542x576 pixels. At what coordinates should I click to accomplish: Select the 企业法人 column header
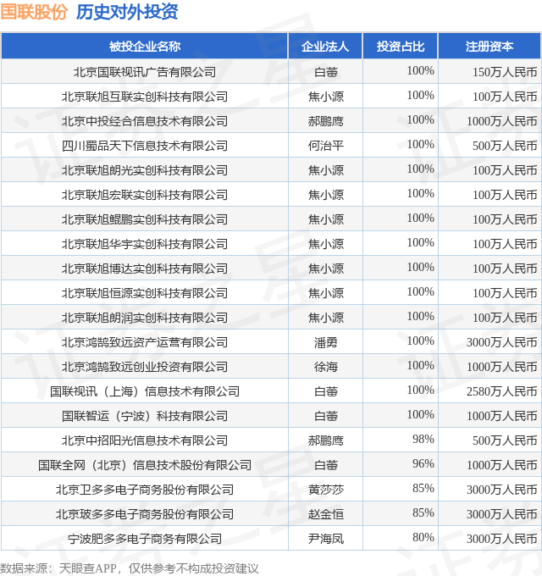pos(325,47)
